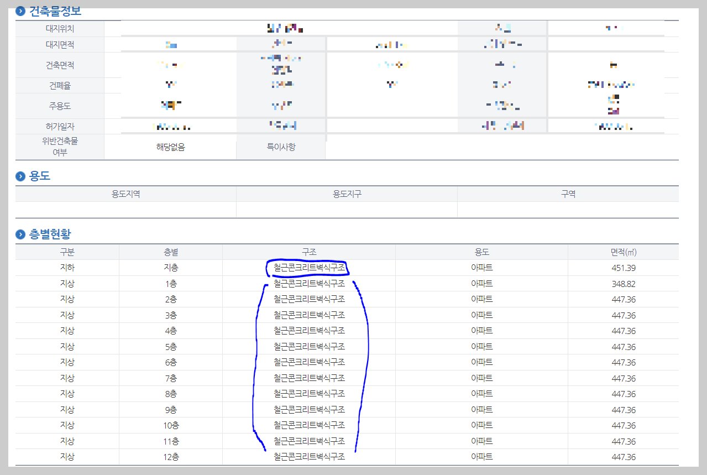
Task: Click the 용도지역 column header
Action: [x=125, y=194]
